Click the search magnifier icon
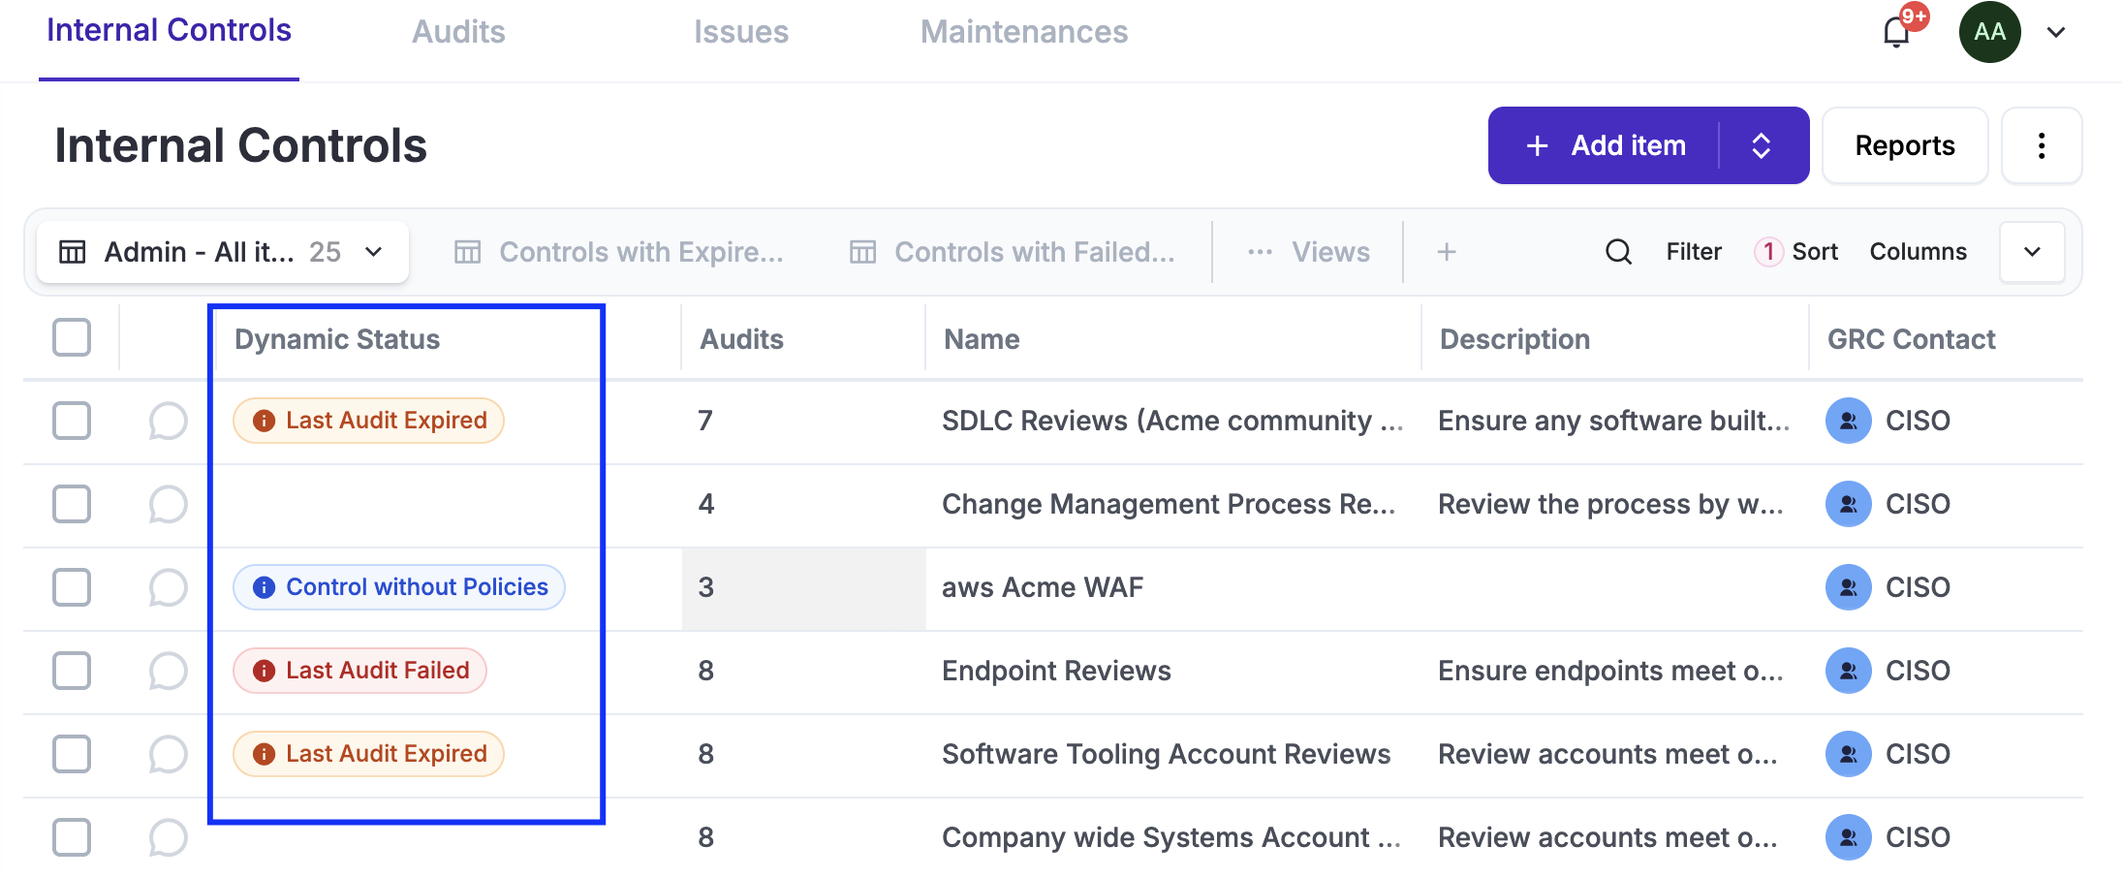 (x=1618, y=252)
